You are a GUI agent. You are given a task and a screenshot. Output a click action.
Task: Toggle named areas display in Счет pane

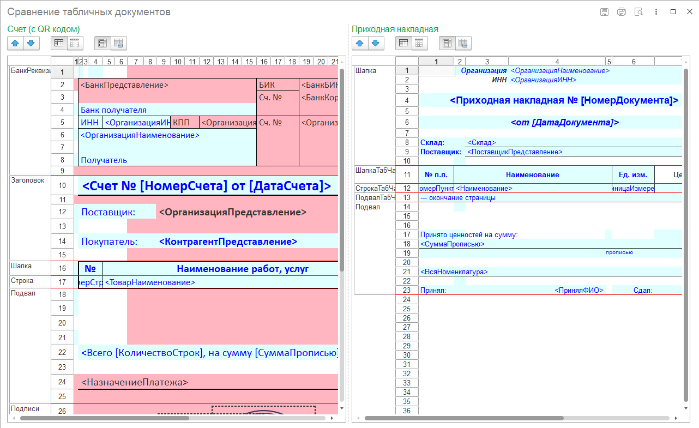coord(118,43)
